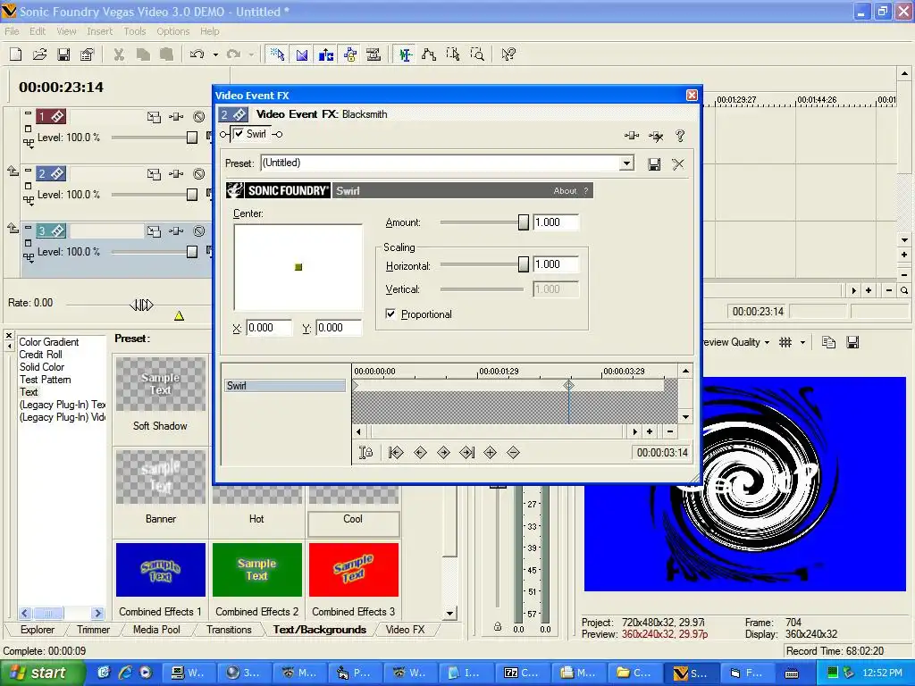Click Make Compositing Parent arrow on track 2
Viewport: 915px width, 686px height.
(13, 171)
